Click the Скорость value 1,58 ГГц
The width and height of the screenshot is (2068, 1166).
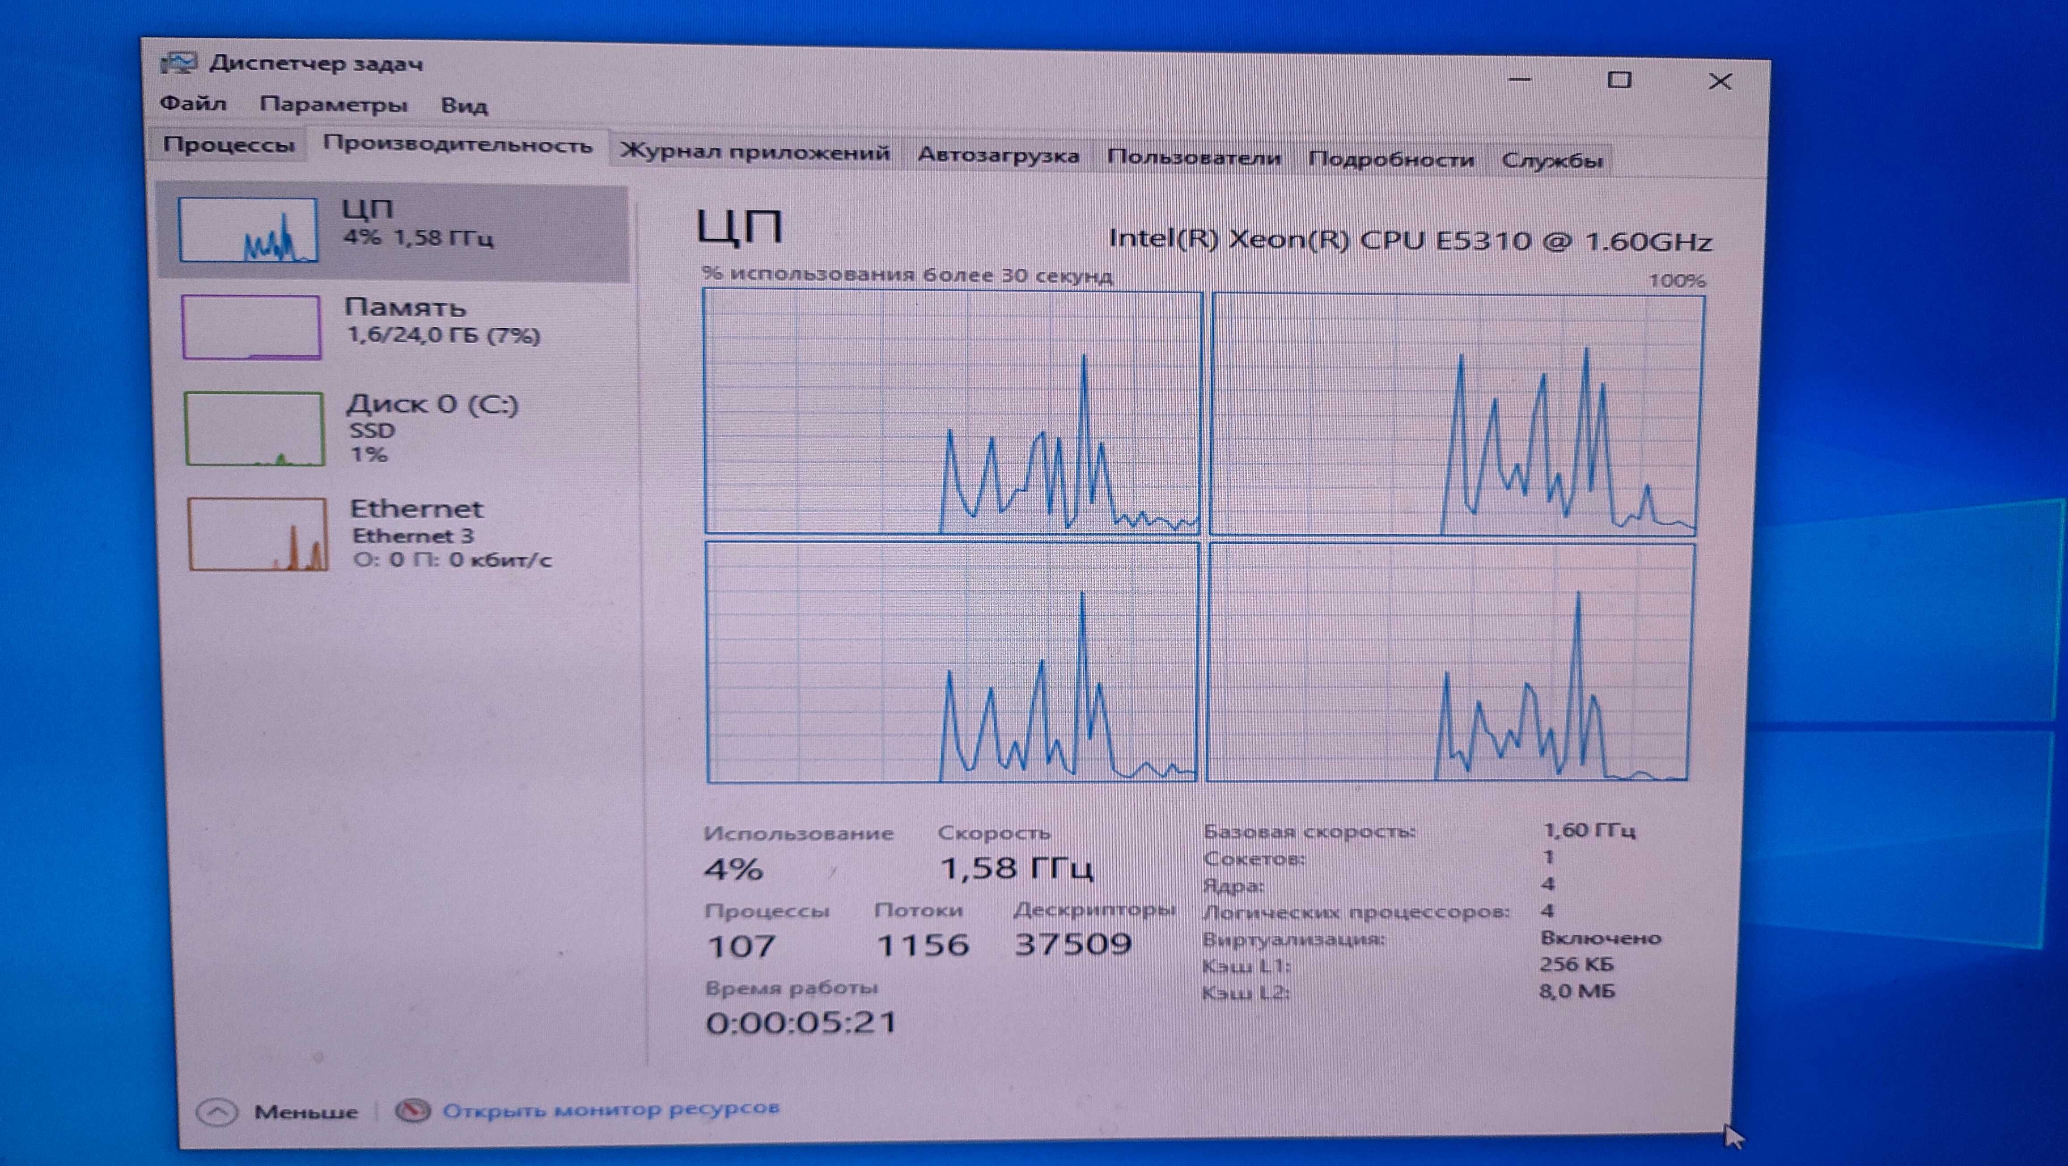[x=1017, y=868]
